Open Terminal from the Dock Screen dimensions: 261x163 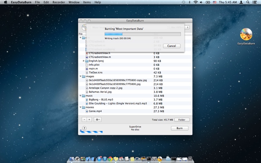click(149, 159)
